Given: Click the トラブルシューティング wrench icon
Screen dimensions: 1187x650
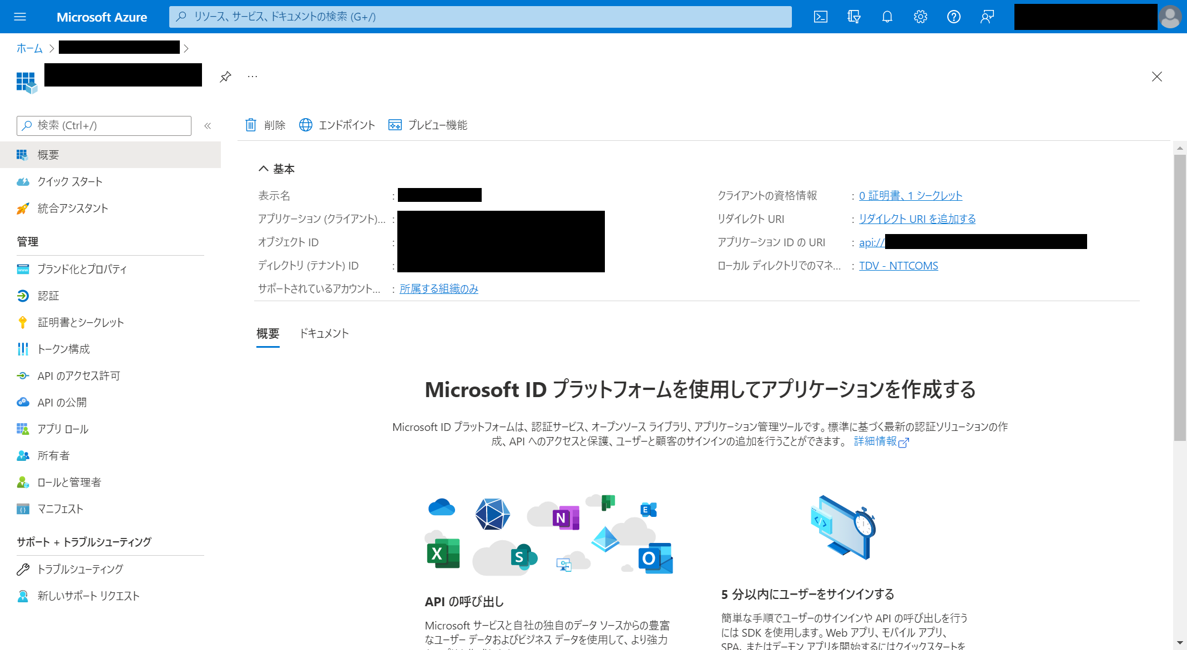Looking at the screenshot, I should point(23,569).
